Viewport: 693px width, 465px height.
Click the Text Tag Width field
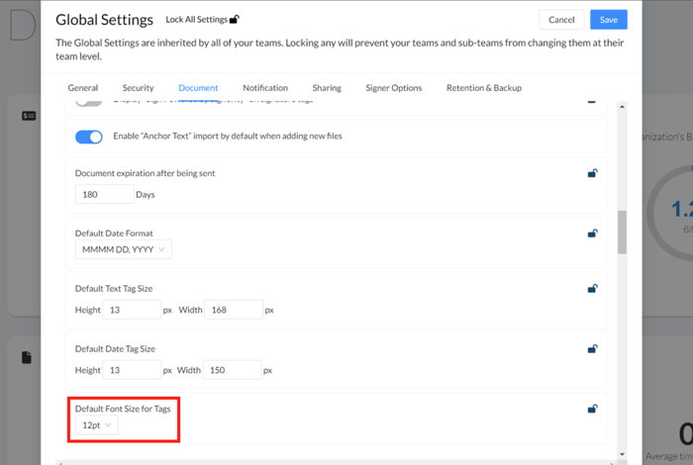(x=233, y=311)
